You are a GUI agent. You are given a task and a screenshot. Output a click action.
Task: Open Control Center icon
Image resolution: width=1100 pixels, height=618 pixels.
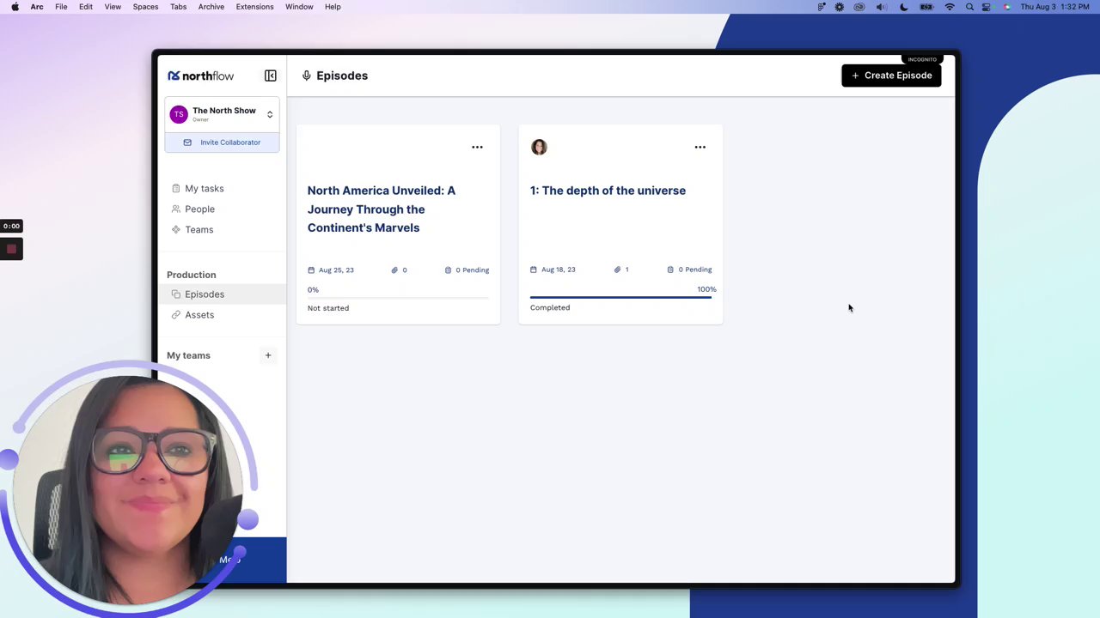987,7
